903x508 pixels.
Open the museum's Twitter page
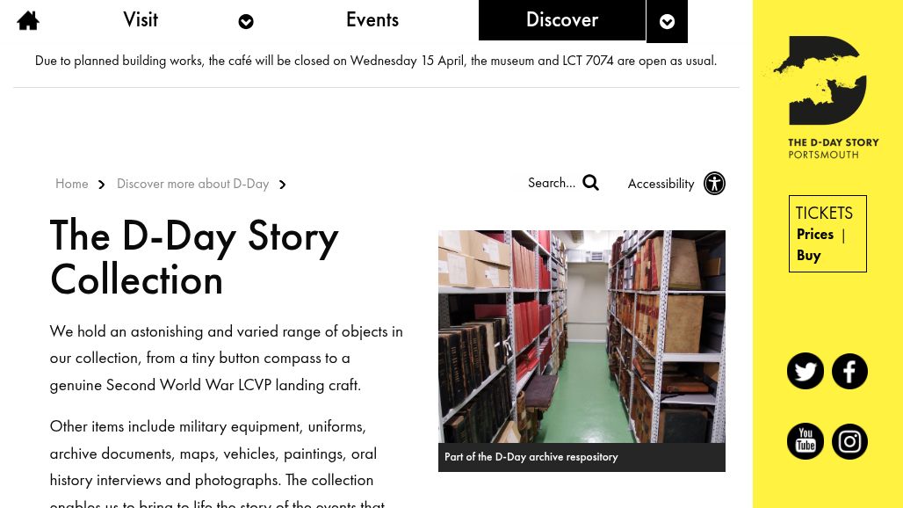tap(805, 371)
